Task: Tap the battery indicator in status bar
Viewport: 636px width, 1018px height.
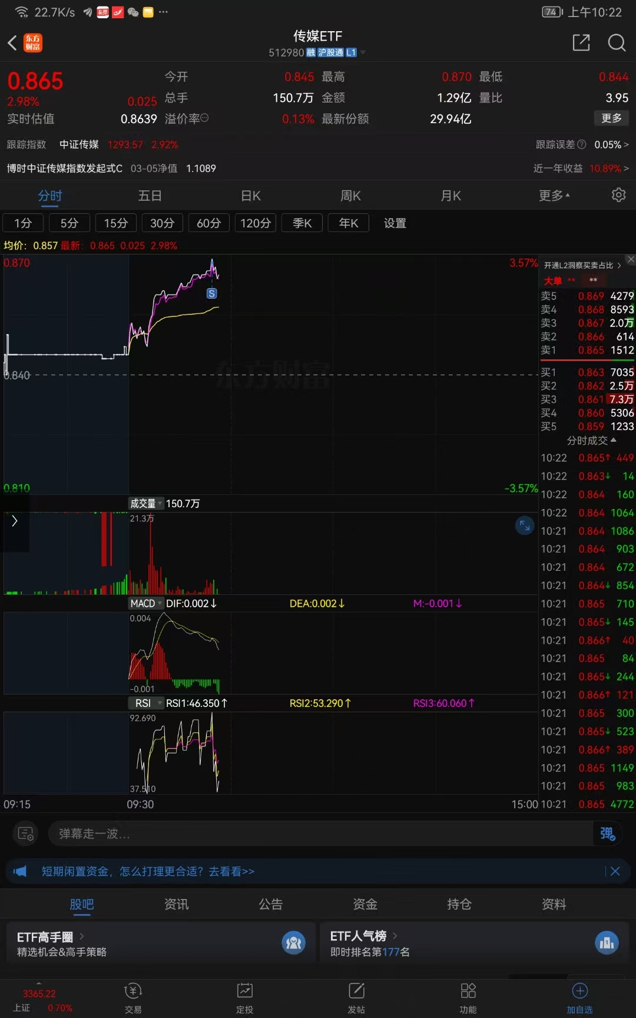Action: [552, 12]
